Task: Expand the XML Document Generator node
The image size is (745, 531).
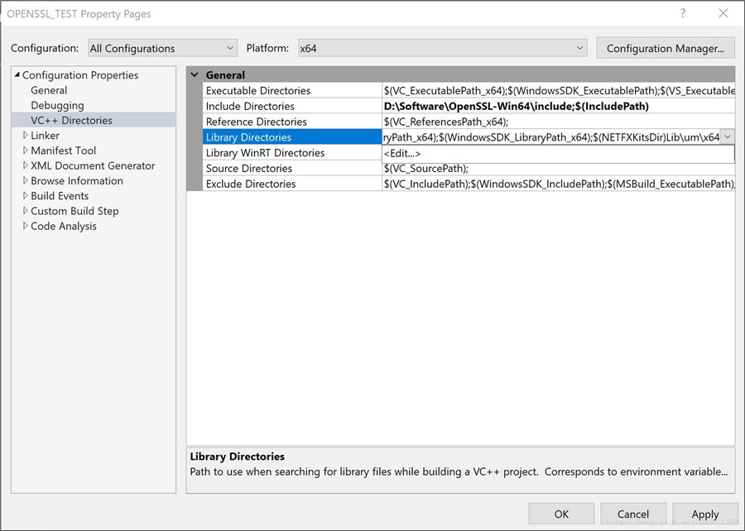Action: tap(25, 165)
